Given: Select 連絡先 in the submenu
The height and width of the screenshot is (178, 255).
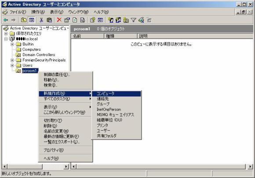Looking at the screenshot, I should (x=117, y=99).
